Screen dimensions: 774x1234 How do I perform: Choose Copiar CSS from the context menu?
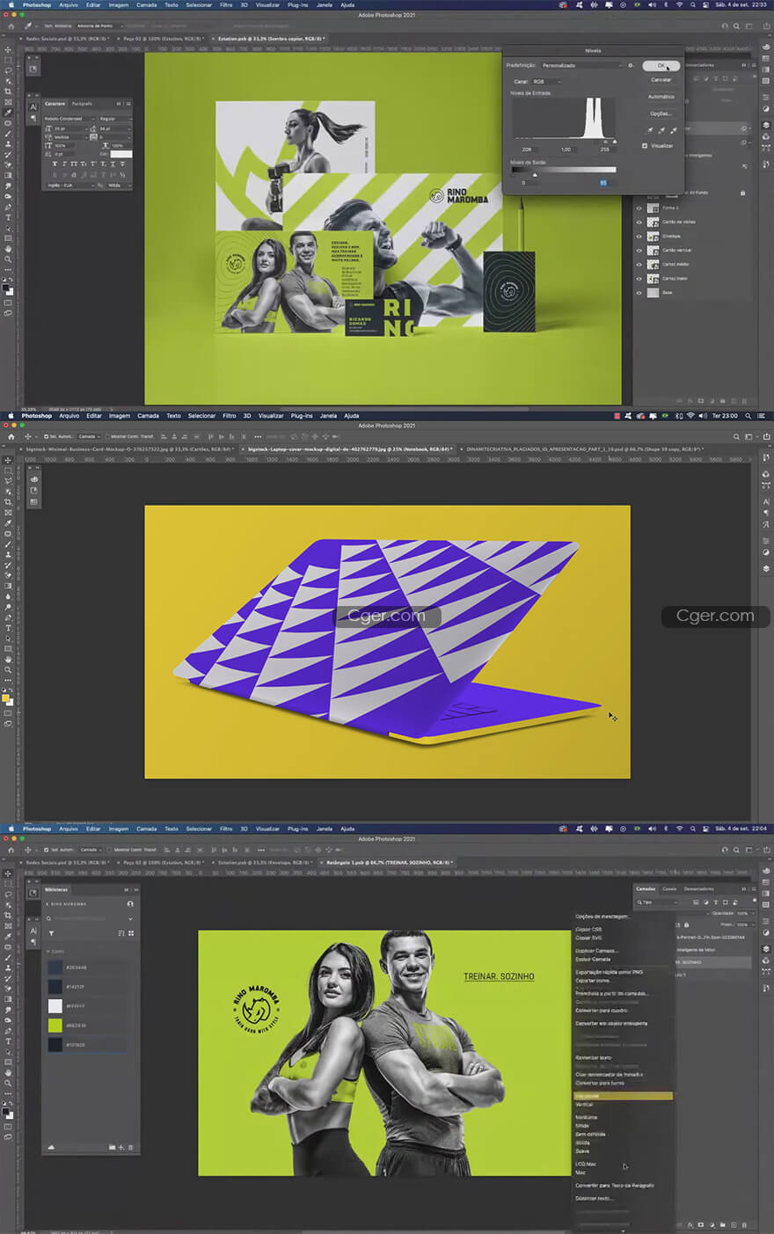point(588,929)
